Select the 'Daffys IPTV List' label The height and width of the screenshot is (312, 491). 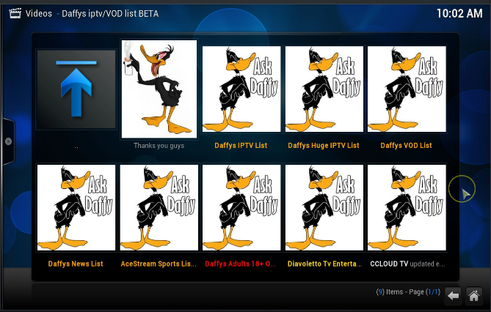(x=241, y=145)
